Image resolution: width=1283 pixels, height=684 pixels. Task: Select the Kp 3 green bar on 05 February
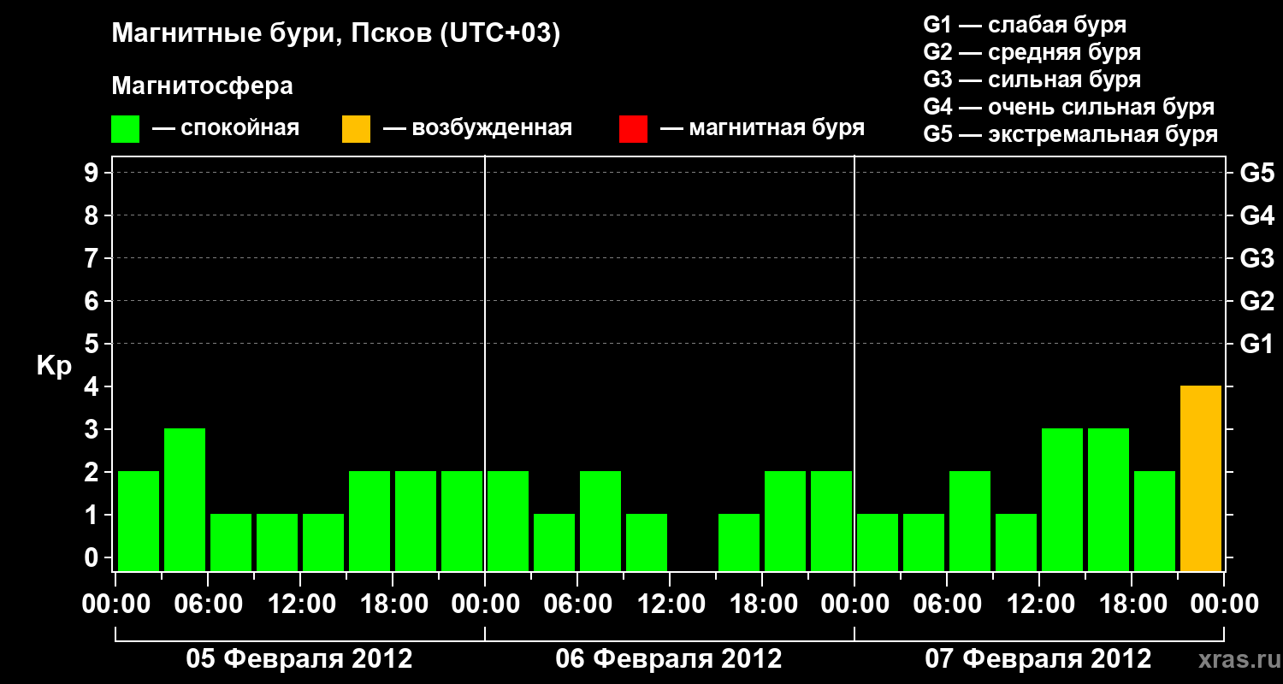coord(185,500)
